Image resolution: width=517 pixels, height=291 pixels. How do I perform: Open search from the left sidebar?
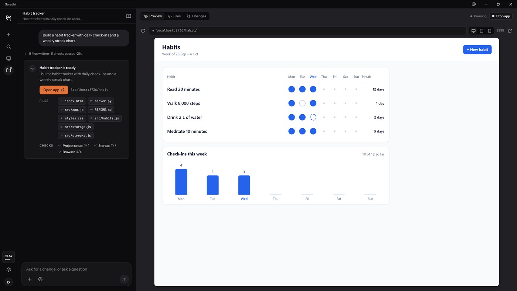point(8,47)
